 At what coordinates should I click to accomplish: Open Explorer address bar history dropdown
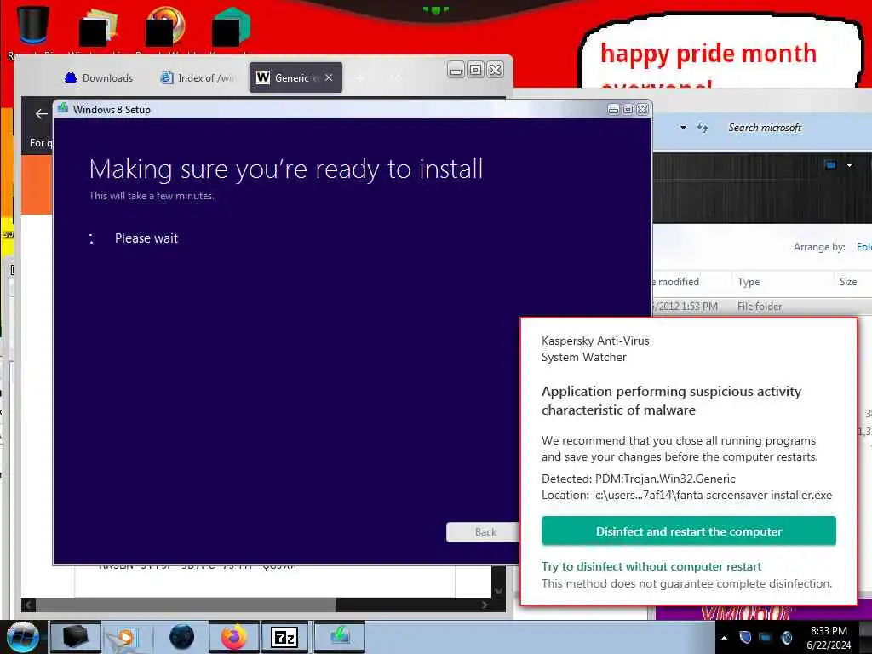(683, 128)
